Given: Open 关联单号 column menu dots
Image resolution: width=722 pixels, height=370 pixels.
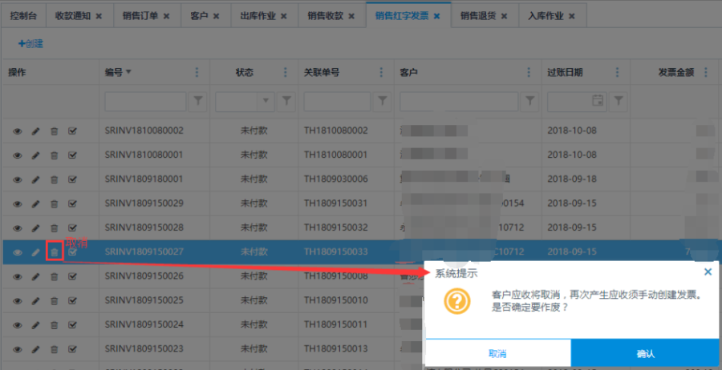Looking at the screenshot, I should 383,73.
